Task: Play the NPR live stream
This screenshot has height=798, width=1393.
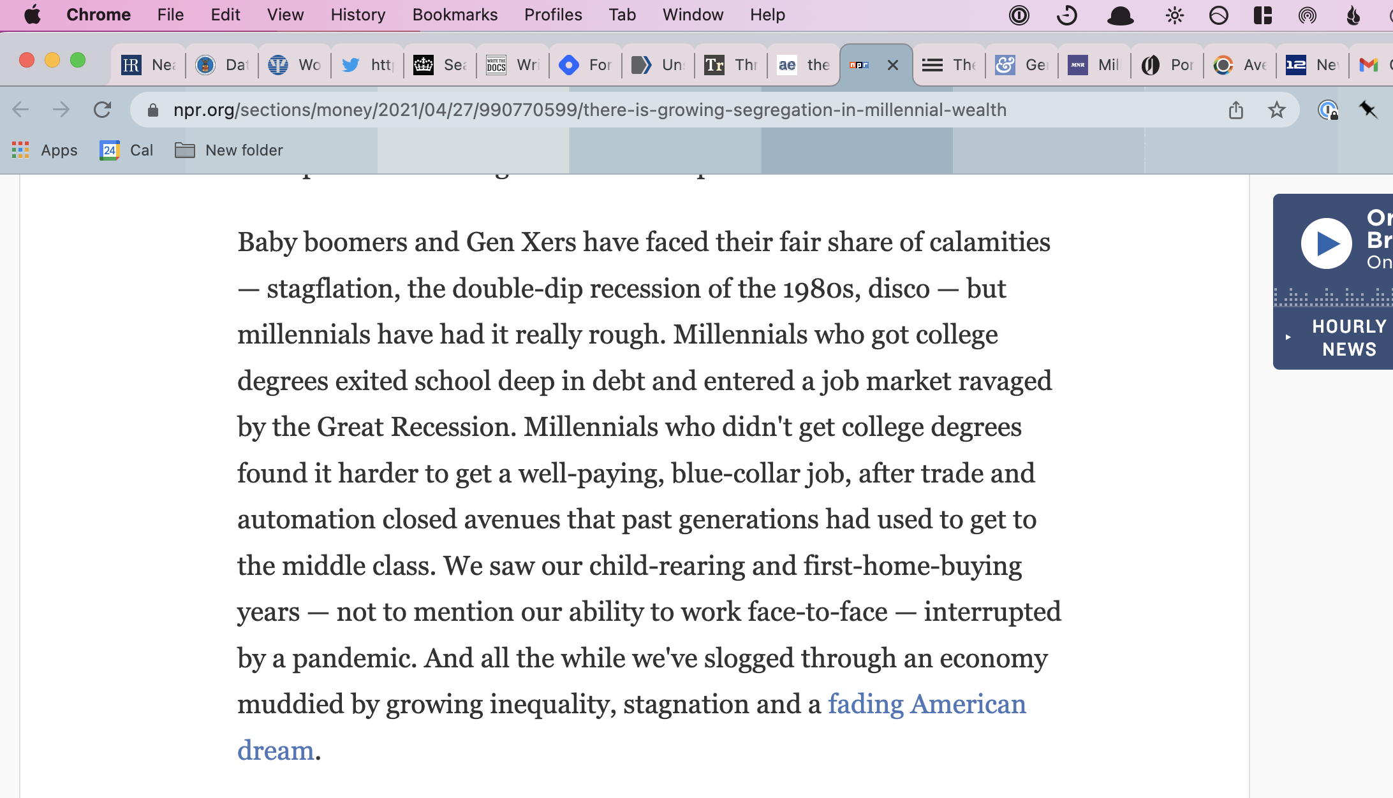Action: click(x=1326, y=243)
